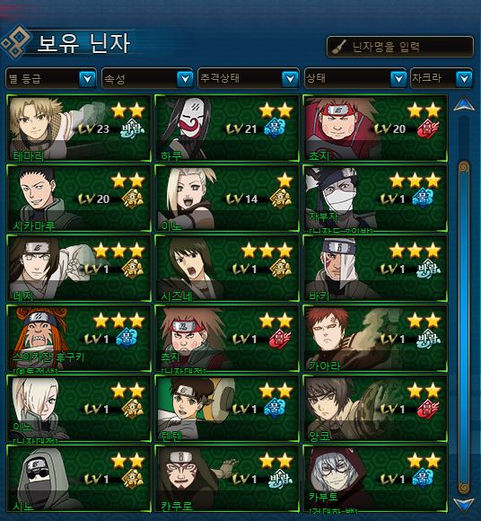Click the wind element icon on Gaara's card

pyautogui.click(x=429, y=339)
